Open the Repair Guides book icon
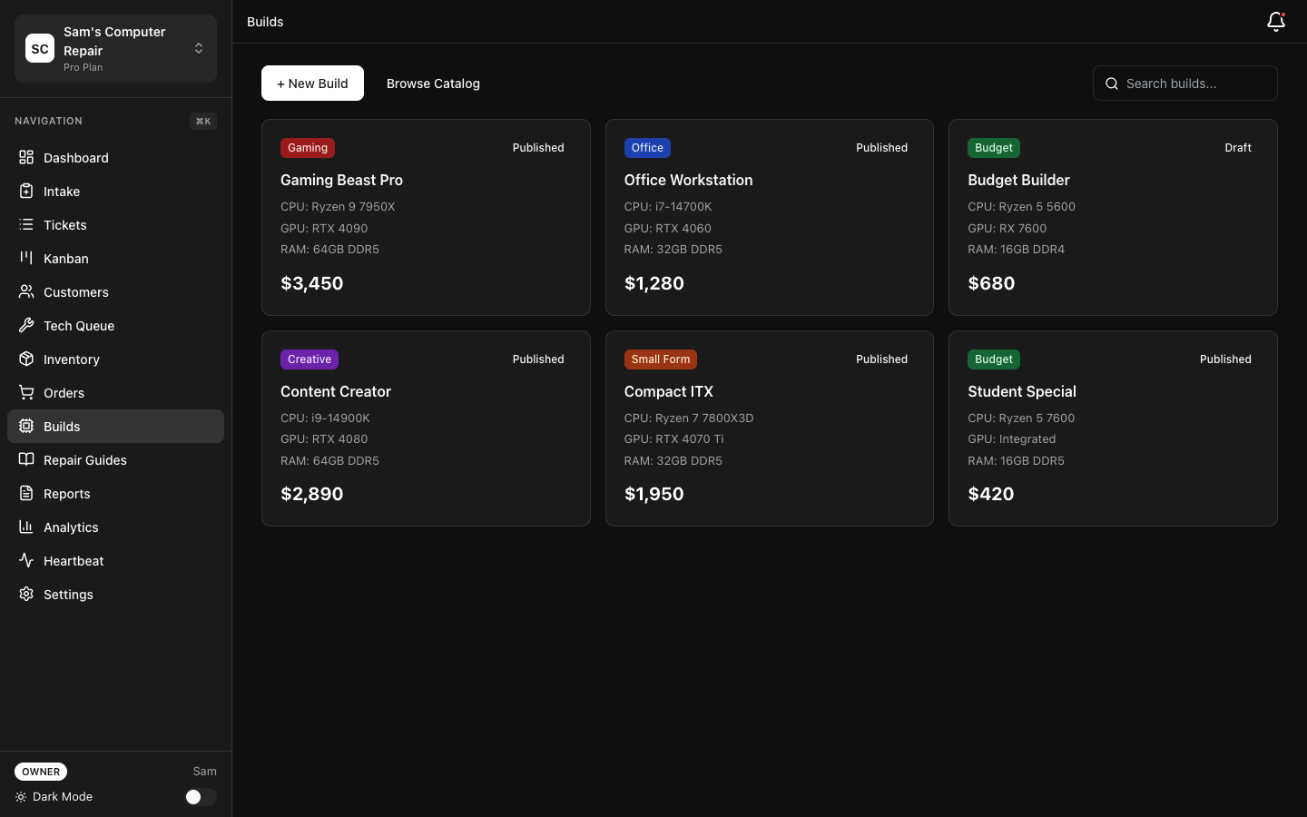The image size is (1307, 817). point(26,459)
